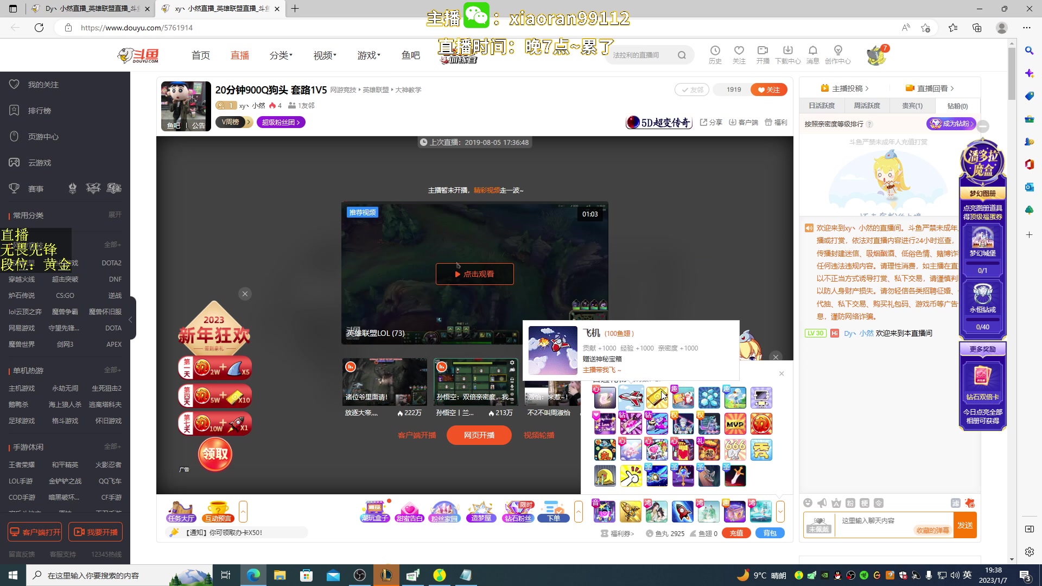Close the 2023 新年狂欢 promo popup
Viewport: 1042px width, 586px height.
[245, 294]
